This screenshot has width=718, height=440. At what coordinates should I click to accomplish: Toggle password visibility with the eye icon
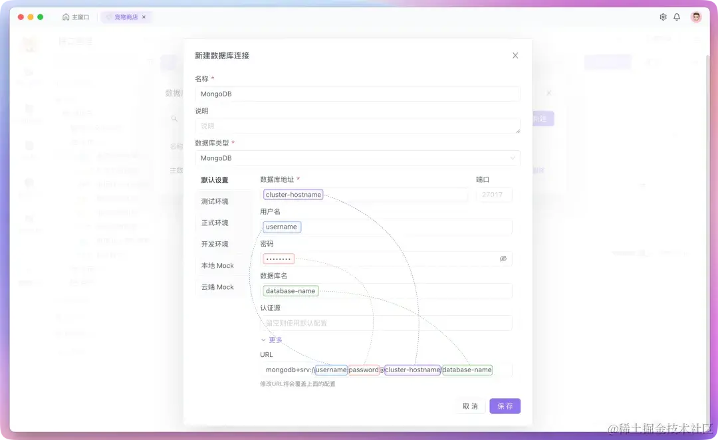503,259
